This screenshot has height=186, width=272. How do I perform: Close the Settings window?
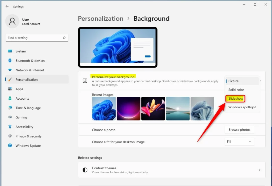[266, 4]
